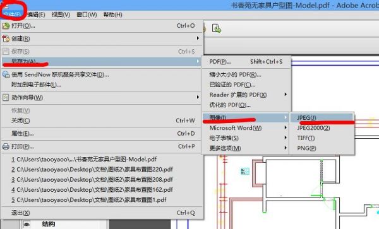Viewport: 379px width, 229px height.
Task: Open the 视图(V) menu
Action: click(x=61, y=15)
